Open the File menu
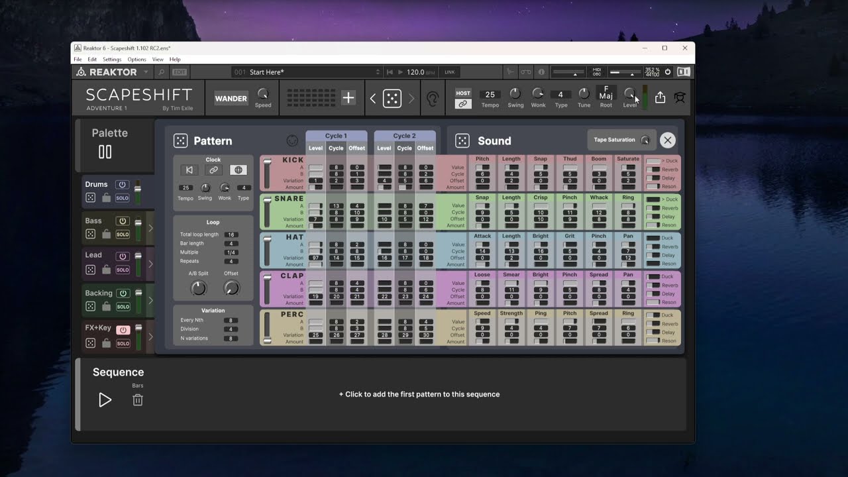Screen dimensions: 848x477 [78, 60]
